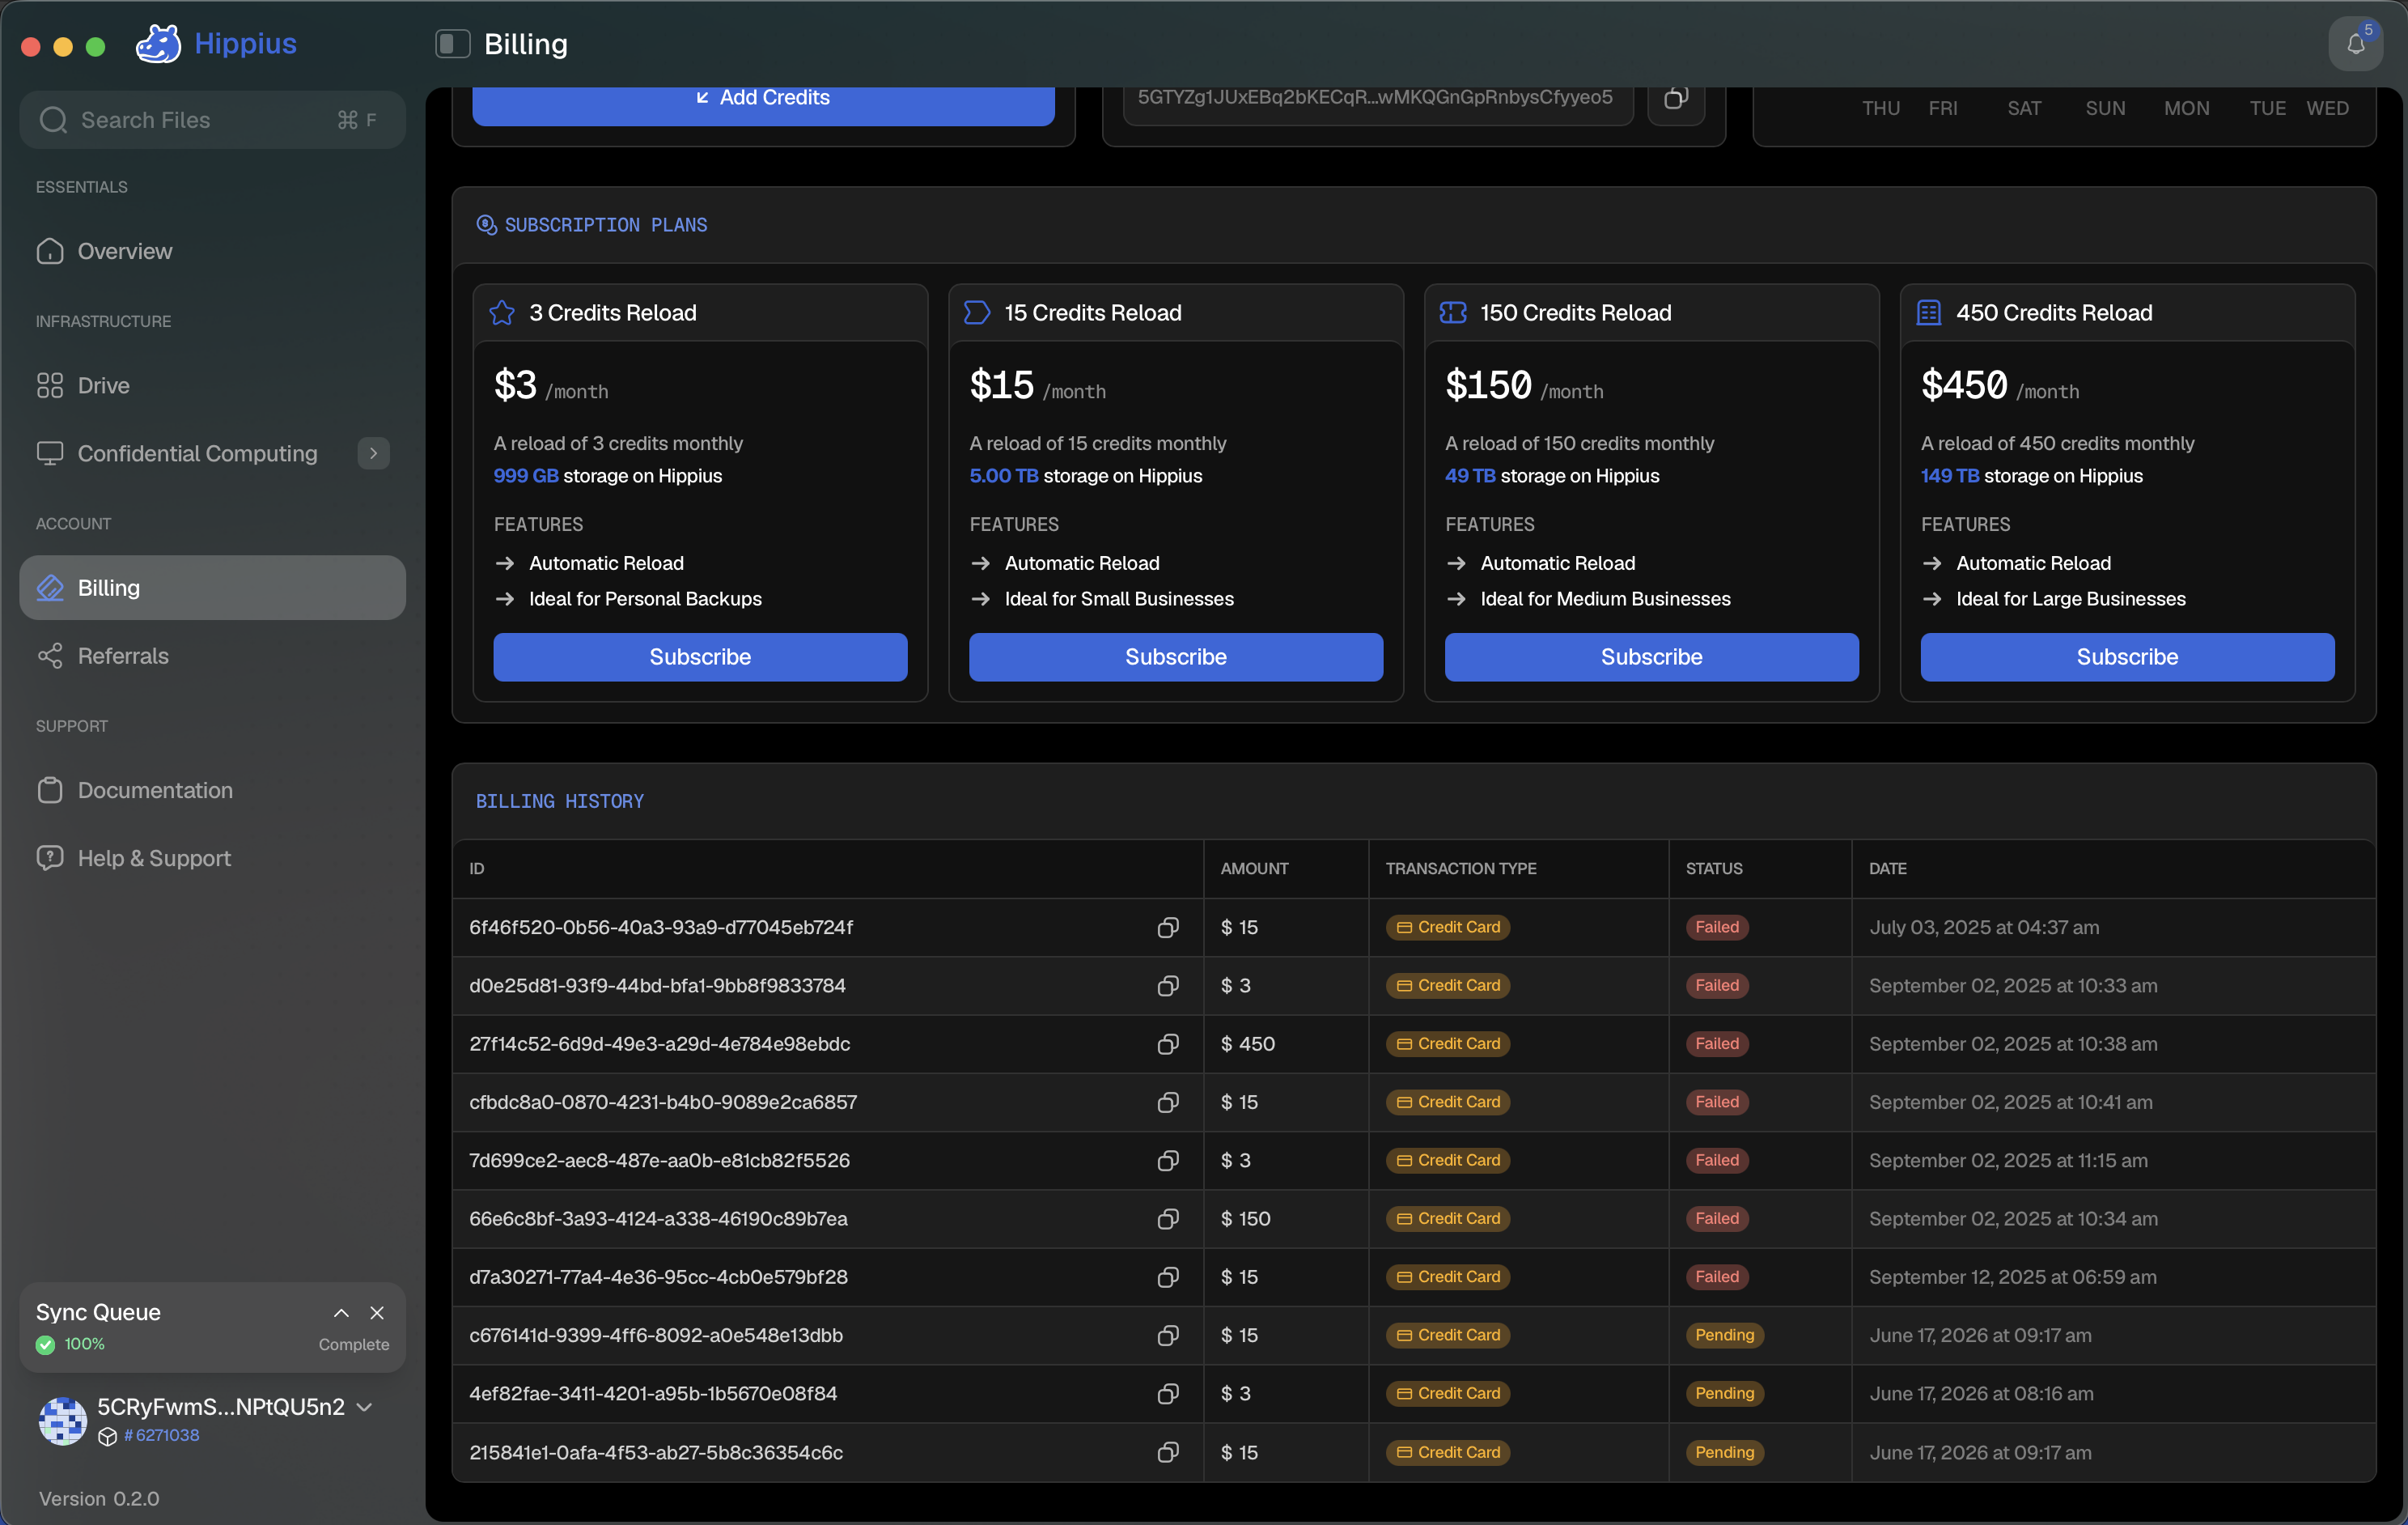
Task: Click Failed status for $ 450 transaction
Action: coord(1717,1043)
